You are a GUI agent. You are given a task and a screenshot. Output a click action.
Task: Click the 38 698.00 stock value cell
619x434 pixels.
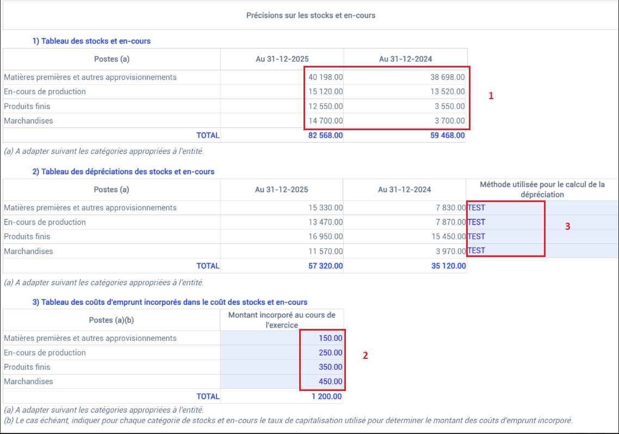click(x=405, y=77)
